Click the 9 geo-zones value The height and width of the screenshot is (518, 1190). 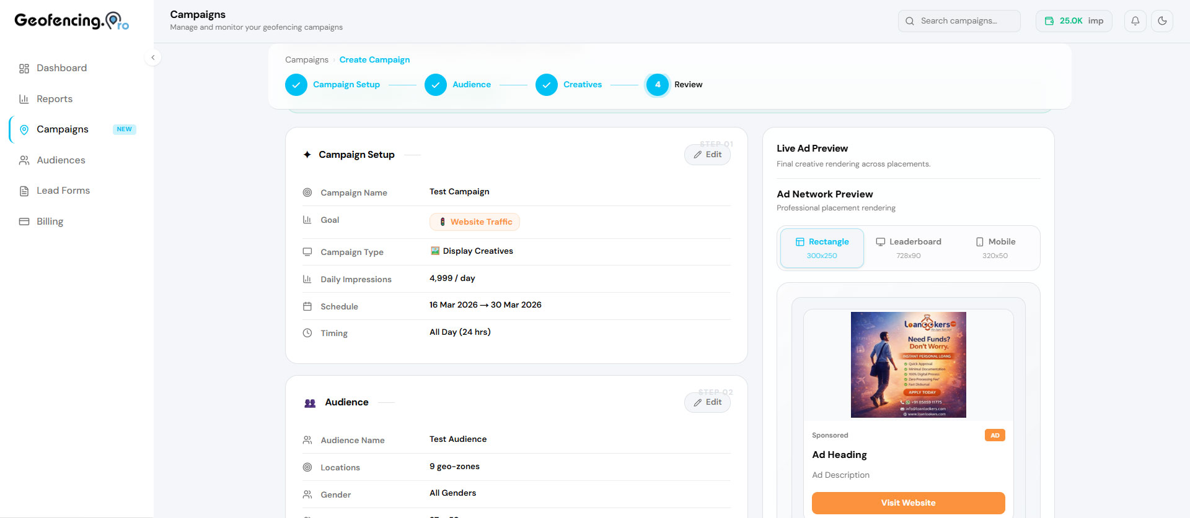[x=454, y=467]
